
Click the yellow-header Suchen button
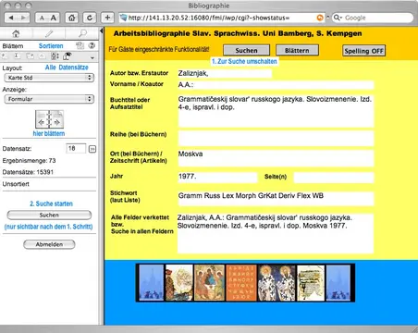coord(246,50)
